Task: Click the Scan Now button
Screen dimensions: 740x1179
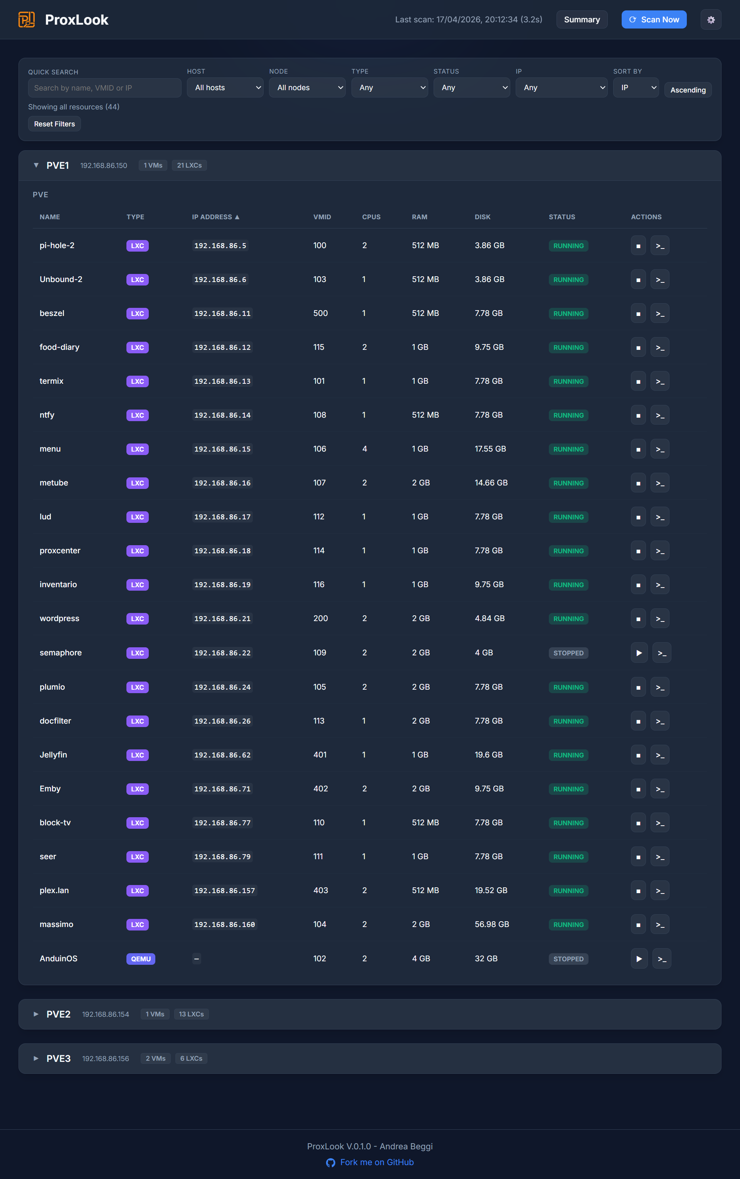Action: (x=653, y=20)
